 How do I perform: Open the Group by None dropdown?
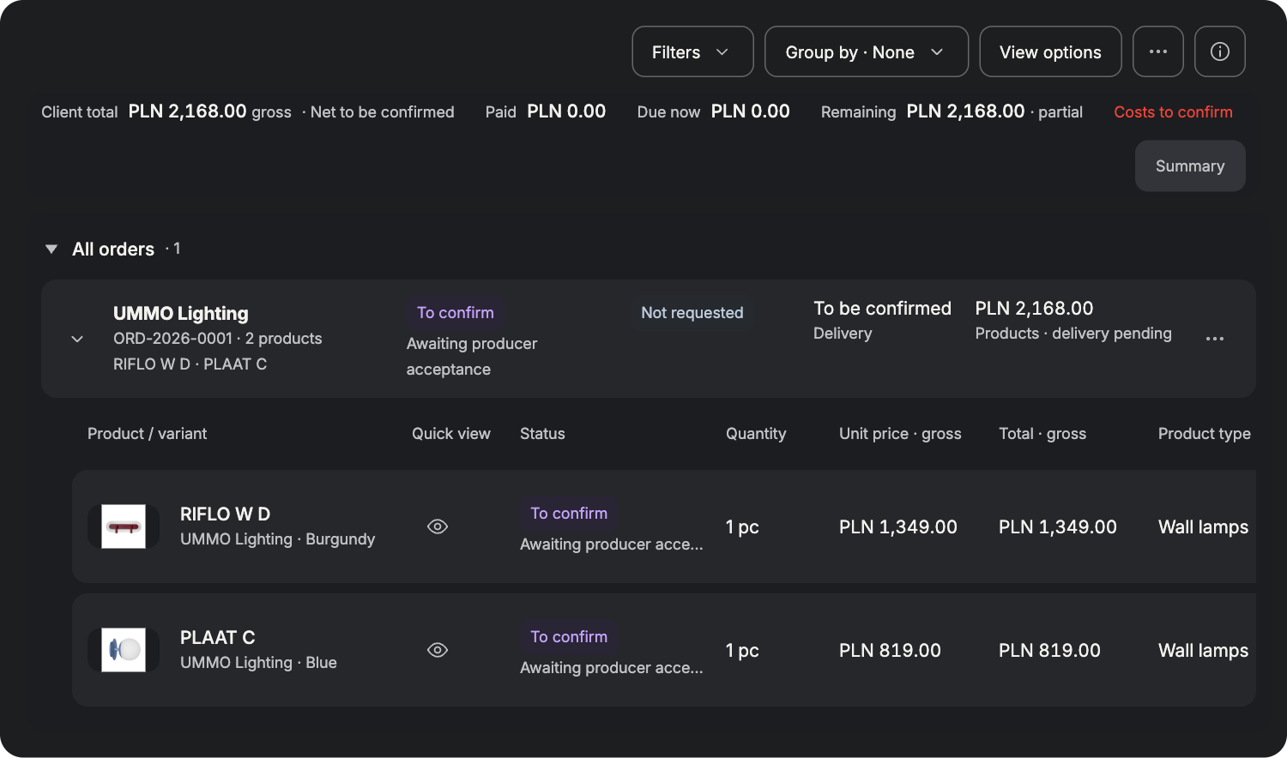pos(867,51)
